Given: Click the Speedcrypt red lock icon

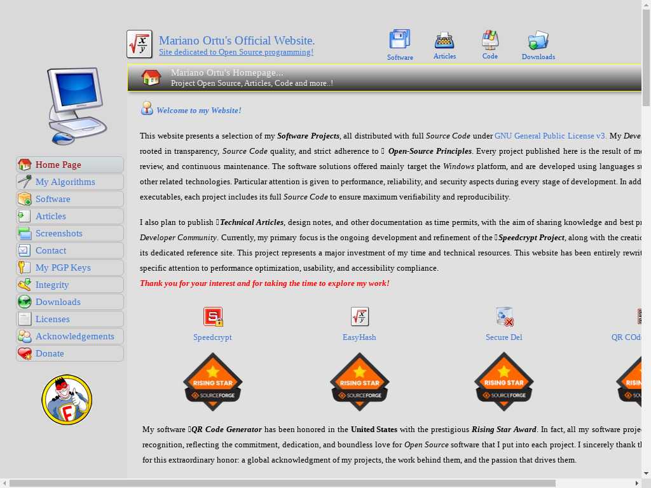Looking at the screenshot, I should pos(213,316).
